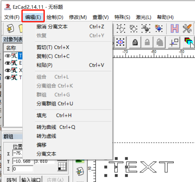This screenshot has height=182, width=195.
Task: Click the letter E on canvas
Action: tap(131, 167)
